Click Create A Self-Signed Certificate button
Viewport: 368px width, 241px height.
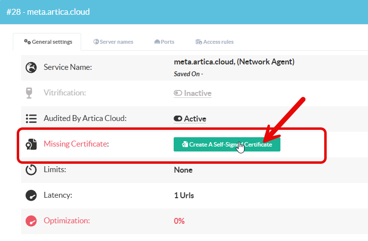tap(227, 145)
